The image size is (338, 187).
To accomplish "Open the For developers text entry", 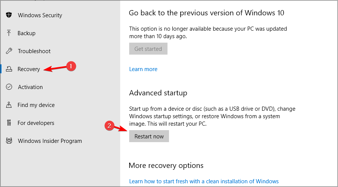I will click(x=36, y=123).
